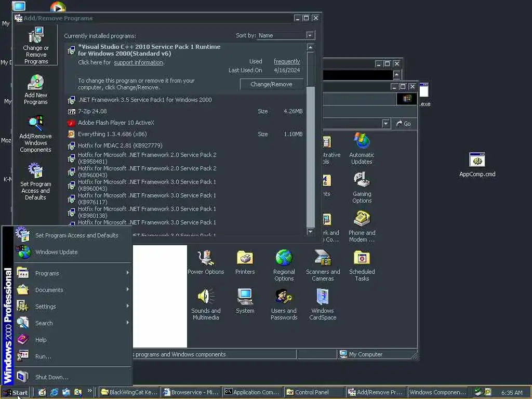Select Everything 1.3.4.686 (x86) entry
The height and width of the screenshot is (399, 532).
[x=185, y=134]
